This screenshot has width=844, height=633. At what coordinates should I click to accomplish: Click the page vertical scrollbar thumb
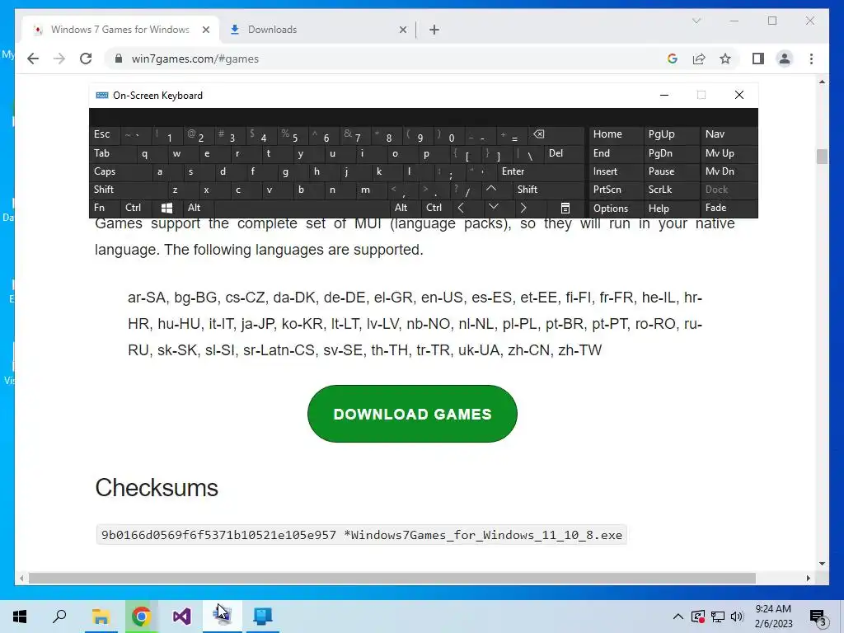(822, 157)
